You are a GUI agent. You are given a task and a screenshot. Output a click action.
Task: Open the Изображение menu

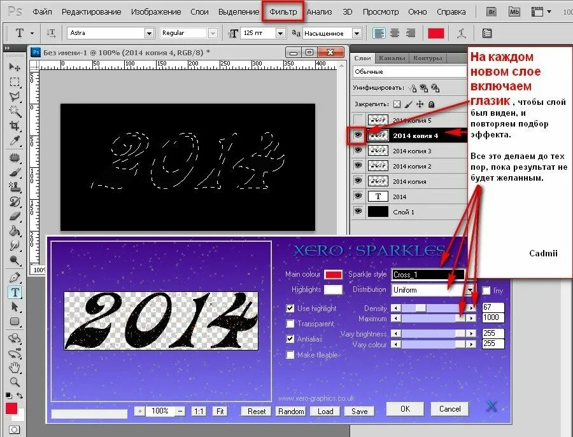156,11
